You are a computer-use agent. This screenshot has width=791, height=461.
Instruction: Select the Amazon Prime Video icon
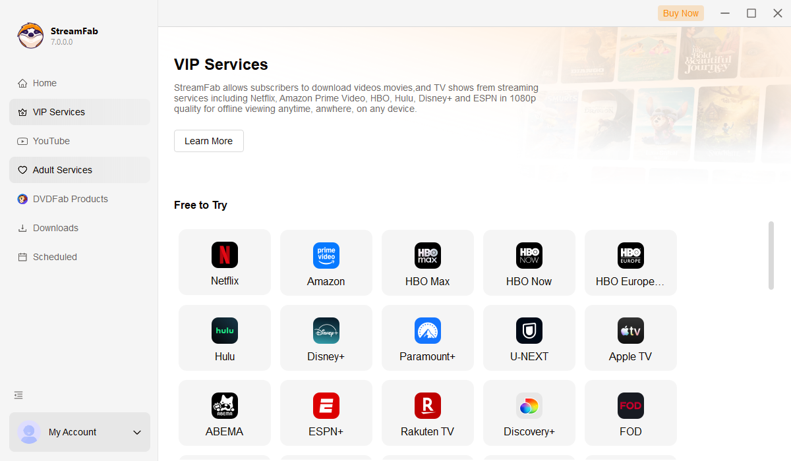coord(326,256)
